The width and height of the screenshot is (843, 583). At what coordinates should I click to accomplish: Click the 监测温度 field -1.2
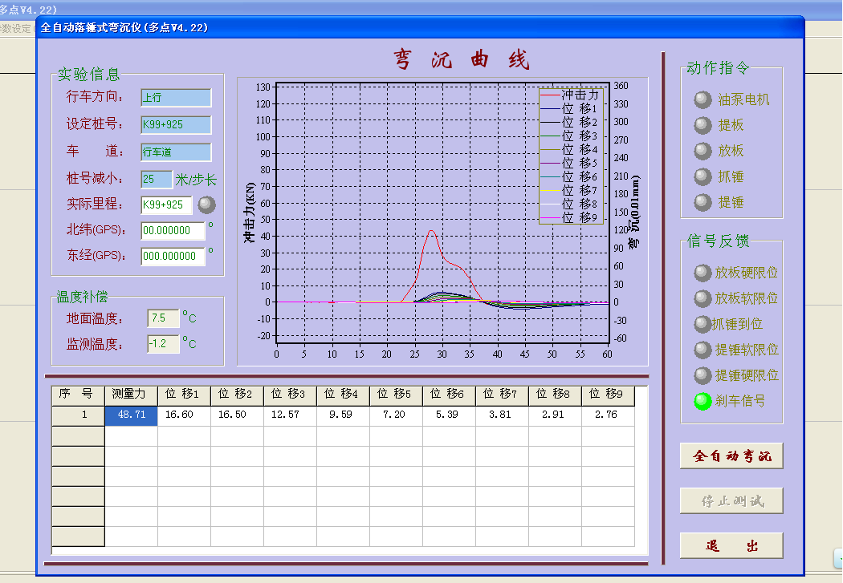pyautogui.click(x=164, y=343)
